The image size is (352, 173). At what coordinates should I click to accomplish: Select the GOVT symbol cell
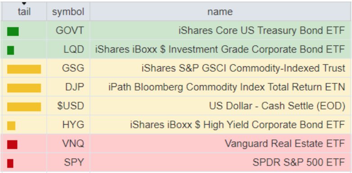coord(68,30)
